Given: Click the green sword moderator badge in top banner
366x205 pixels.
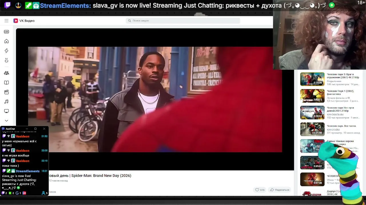Looking at the screenshot, I should 28,5.
